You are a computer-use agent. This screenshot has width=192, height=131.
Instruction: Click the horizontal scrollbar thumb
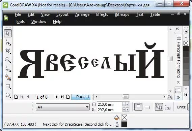[126, 97]
